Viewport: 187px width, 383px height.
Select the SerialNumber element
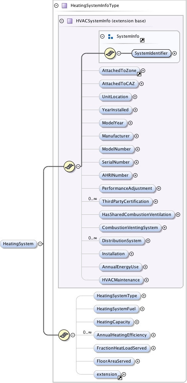(x=116, y=162)
